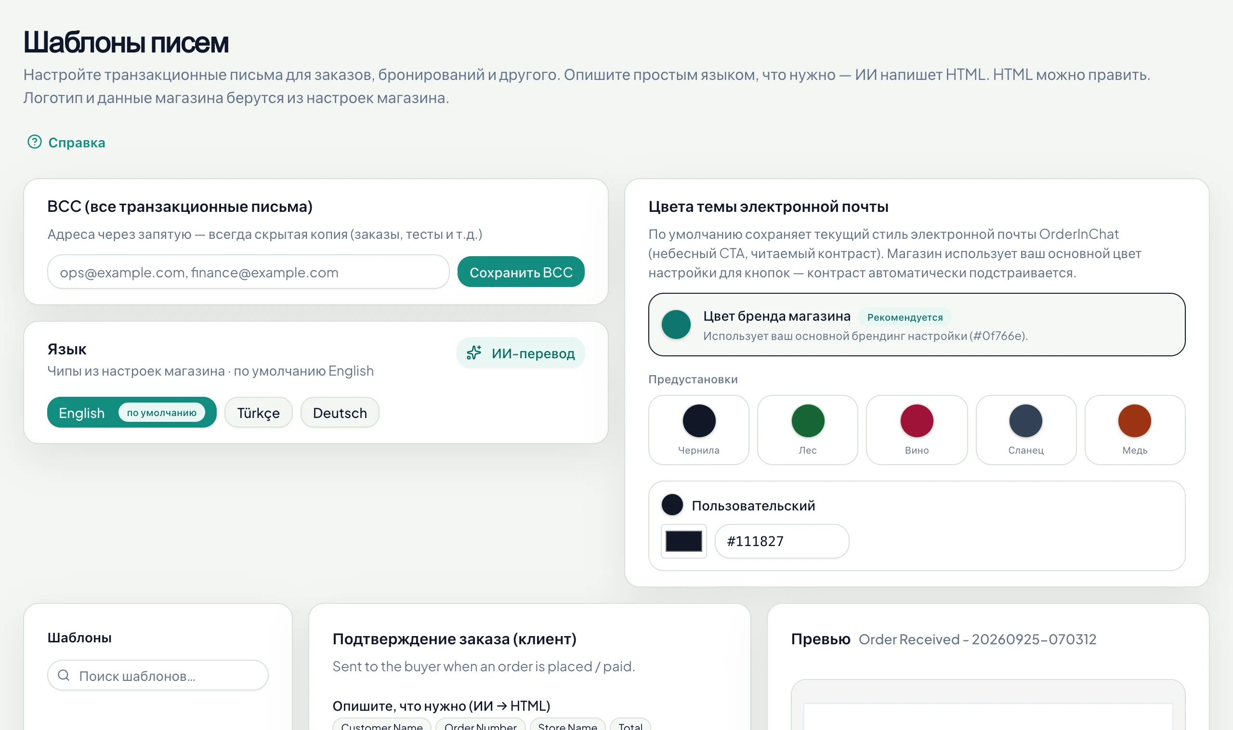Click the hex color field #111827

coord(781,541)
